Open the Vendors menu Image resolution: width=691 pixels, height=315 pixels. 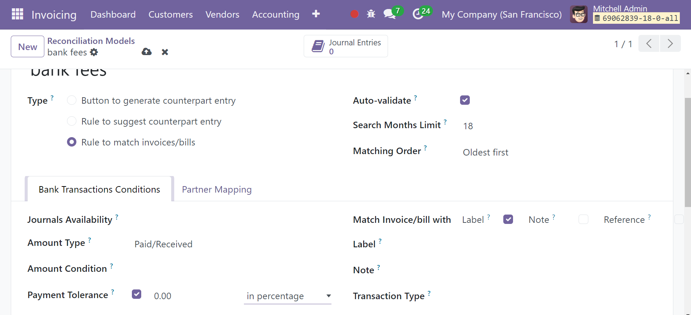222,14
